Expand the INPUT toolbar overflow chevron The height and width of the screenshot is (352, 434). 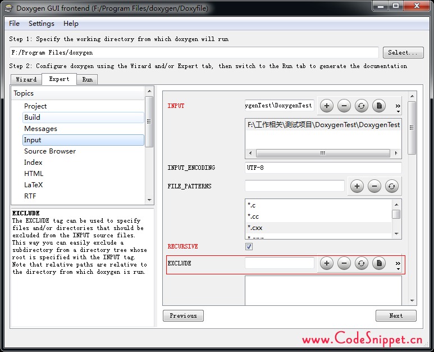398,108
